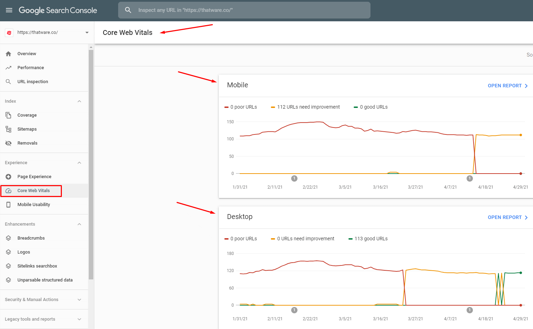Open Unparsable structured data report
Image resolution: width=533 pixels, height=329 pixels.
[x=44, y=280]
